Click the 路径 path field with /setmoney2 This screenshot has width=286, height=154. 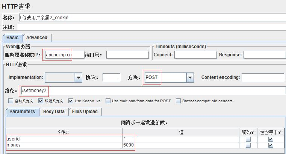tap(153, 91)
